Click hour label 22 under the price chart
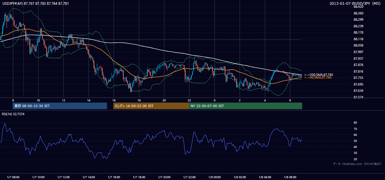The image size is (385, 180). click(x=189, y=100)
